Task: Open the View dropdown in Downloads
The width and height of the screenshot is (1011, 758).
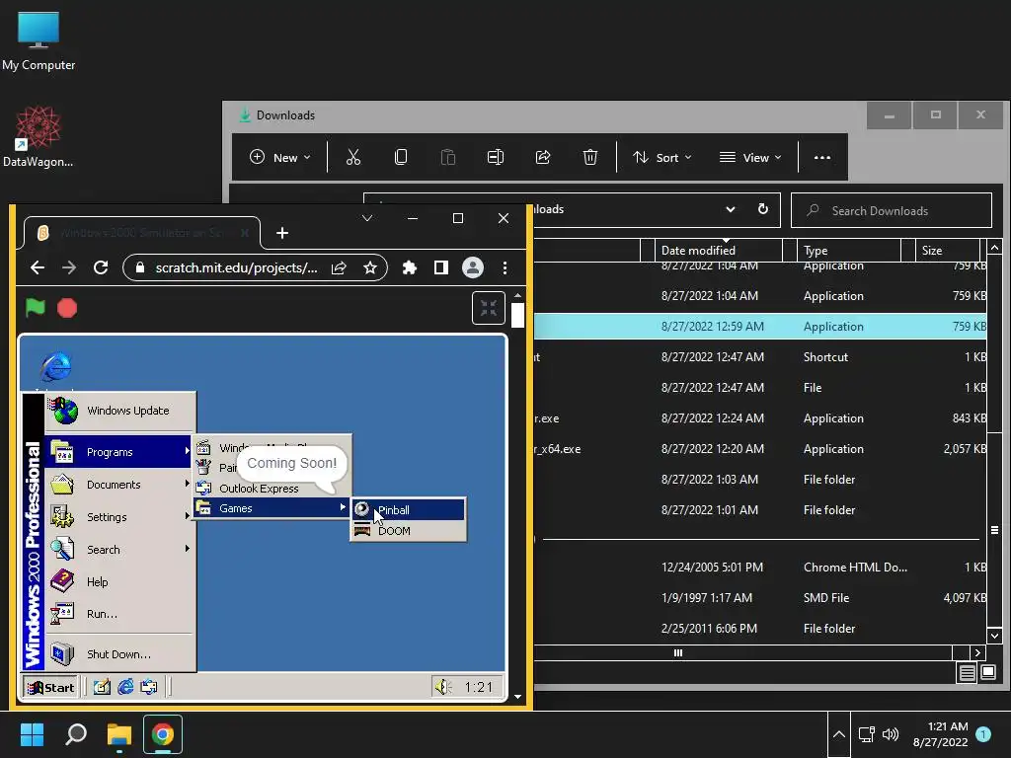Action: (750, 157)
